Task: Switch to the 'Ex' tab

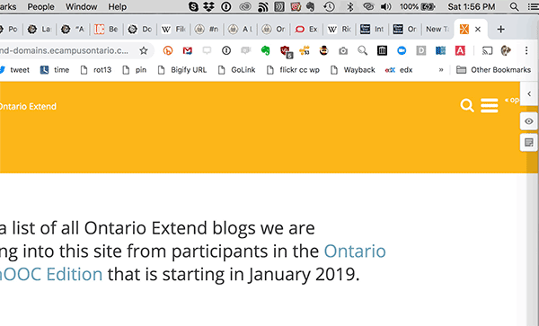Action: (x=306, y=30)
